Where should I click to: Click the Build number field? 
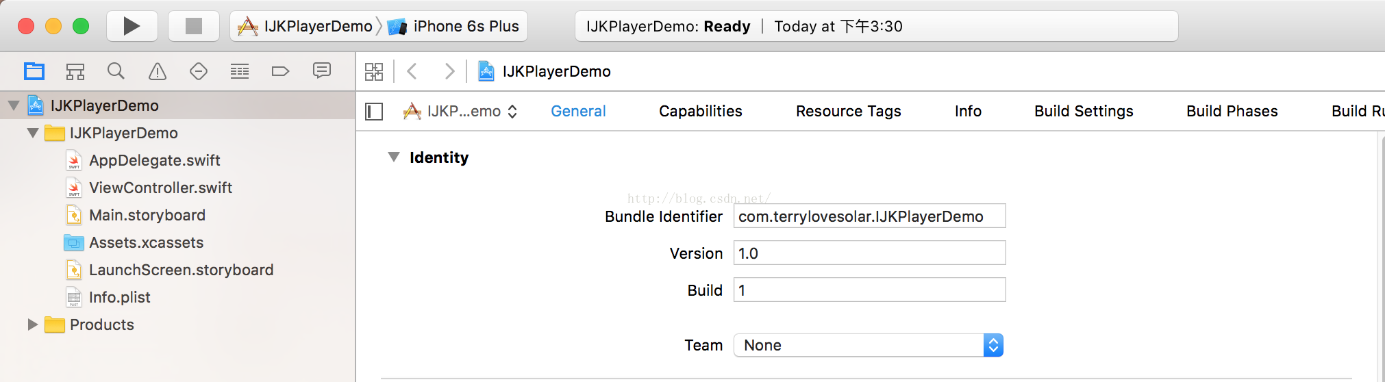[870, 290]
